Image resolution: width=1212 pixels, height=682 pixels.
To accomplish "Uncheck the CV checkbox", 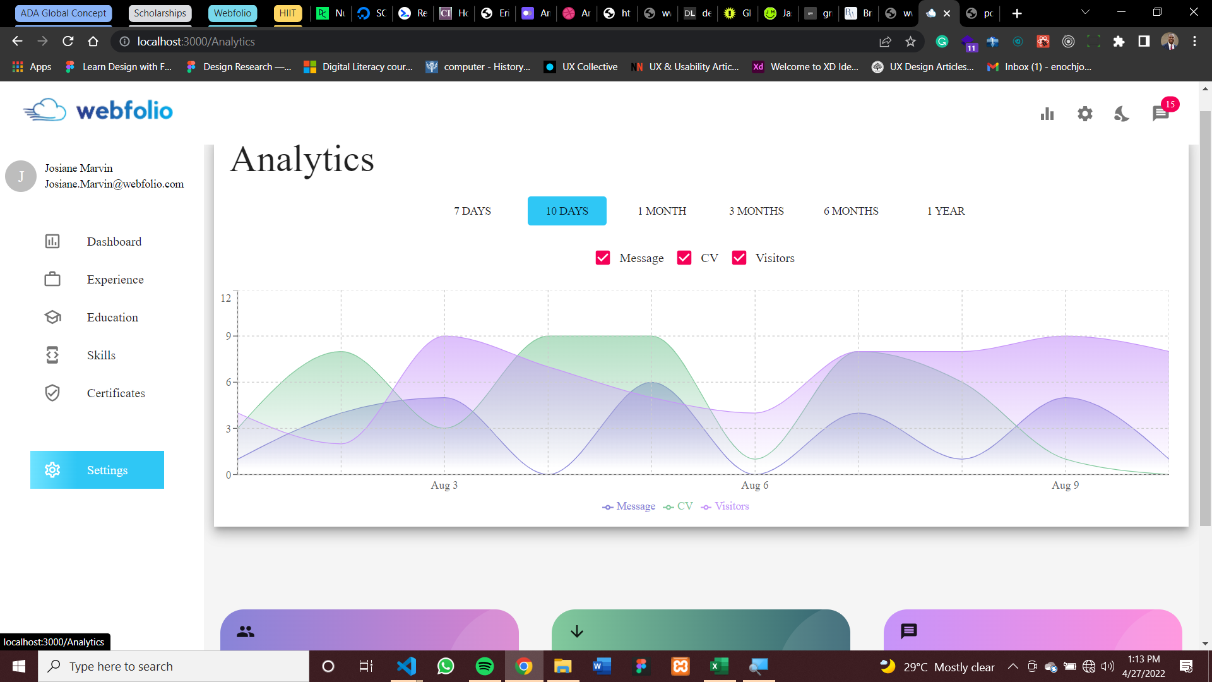I will tap(684, 258).
